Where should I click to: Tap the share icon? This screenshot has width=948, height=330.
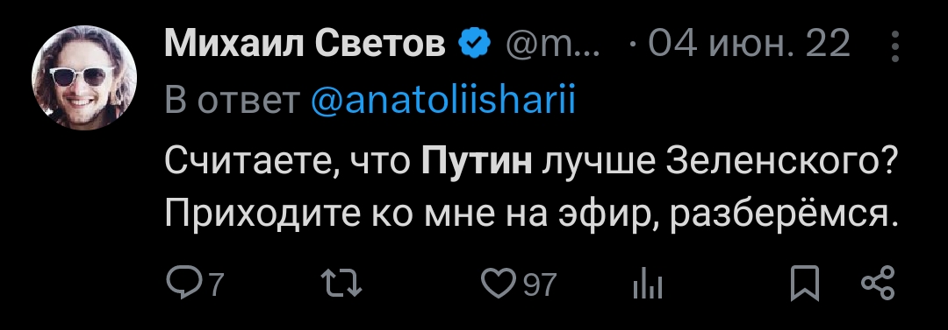click(877, 284)
